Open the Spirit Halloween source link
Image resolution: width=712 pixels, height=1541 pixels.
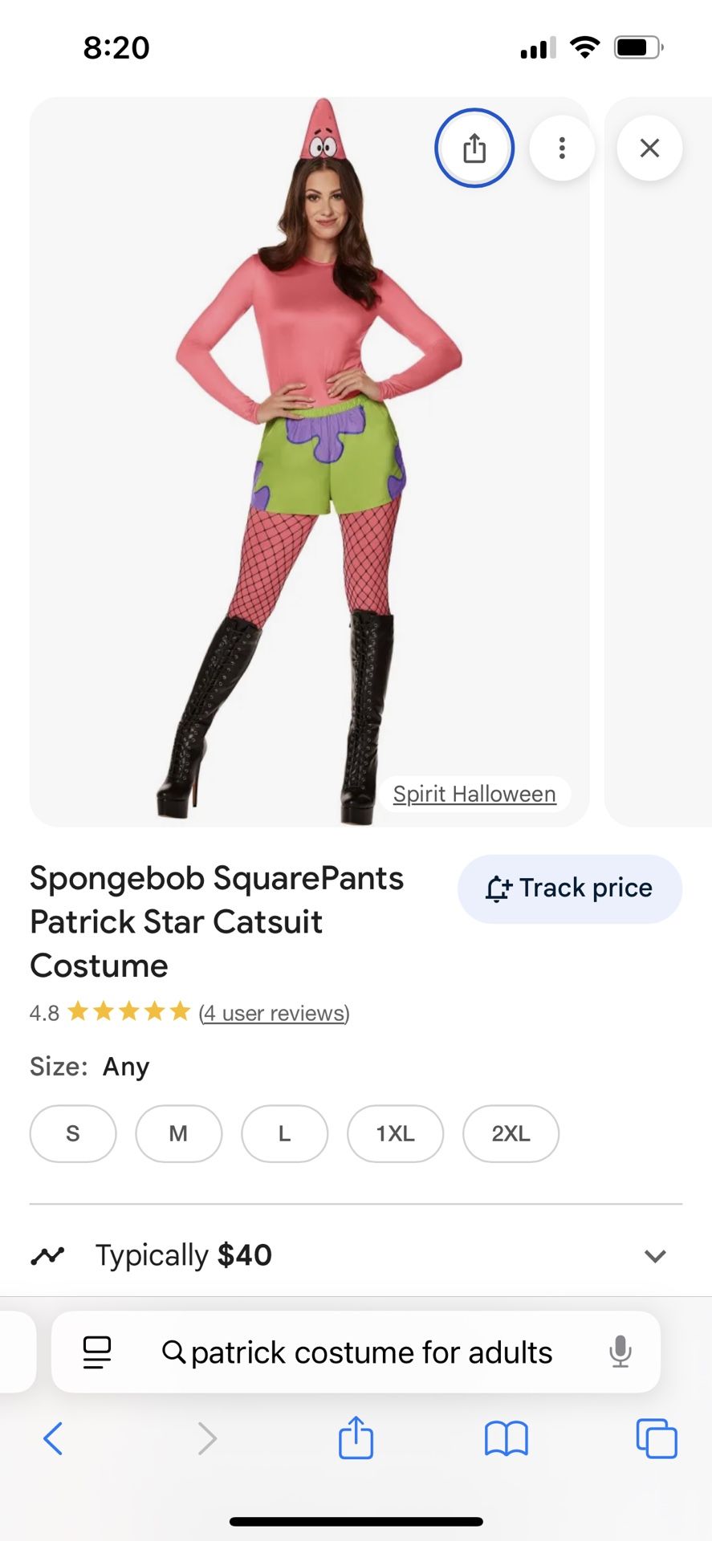point(474,794)
